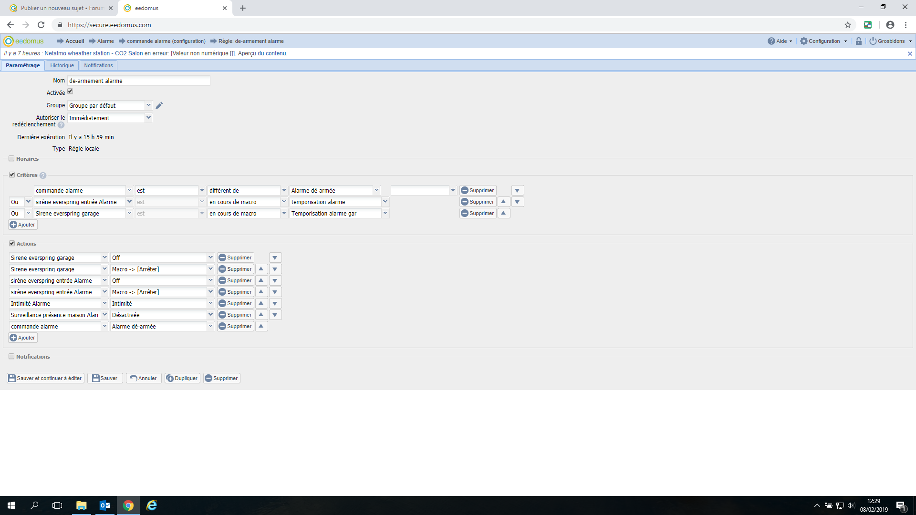Click the Nom input field
The width and height of the screenshot is (916, 515).
[x=138, y=81]
